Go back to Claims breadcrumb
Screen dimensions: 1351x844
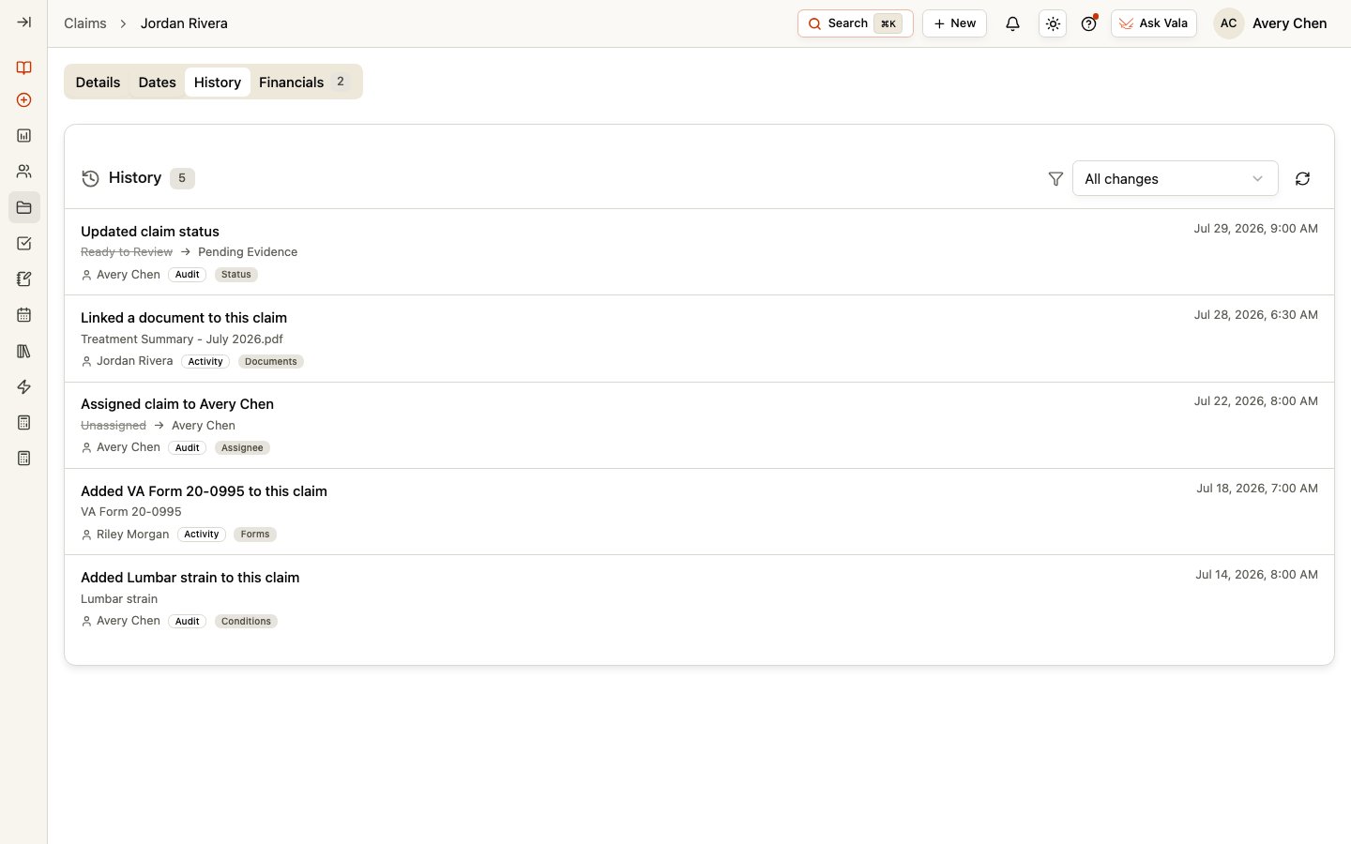85,23
